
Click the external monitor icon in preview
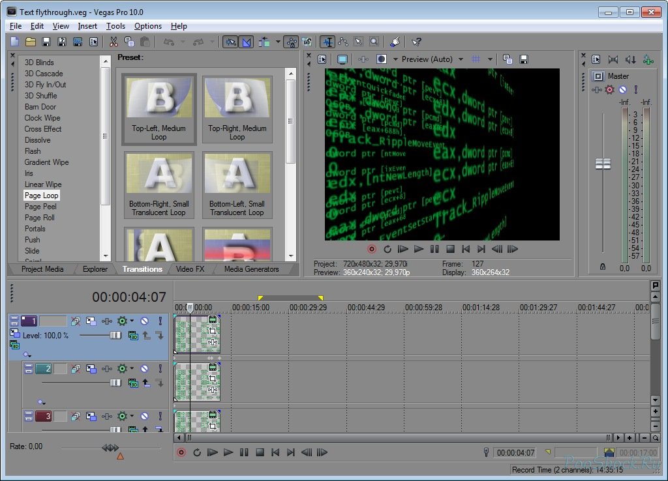pyautogui.click(x=342, y=59)
